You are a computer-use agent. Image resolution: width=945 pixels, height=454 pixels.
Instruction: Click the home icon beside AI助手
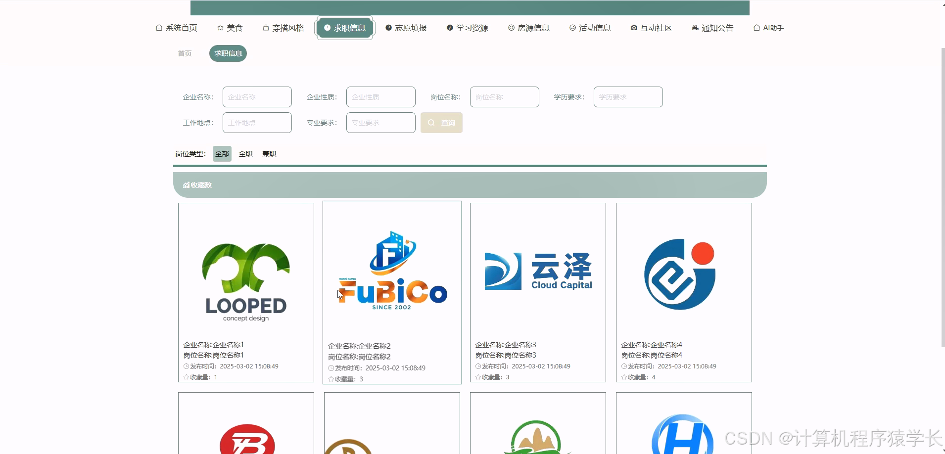coord(756,28)
